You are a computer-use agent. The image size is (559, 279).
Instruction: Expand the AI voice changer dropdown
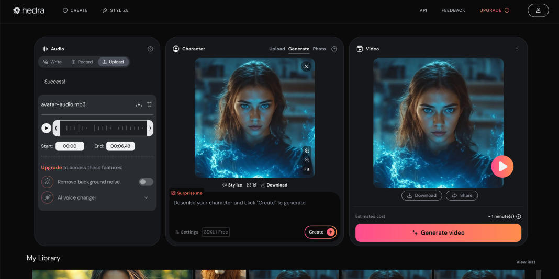click(146, 197)
